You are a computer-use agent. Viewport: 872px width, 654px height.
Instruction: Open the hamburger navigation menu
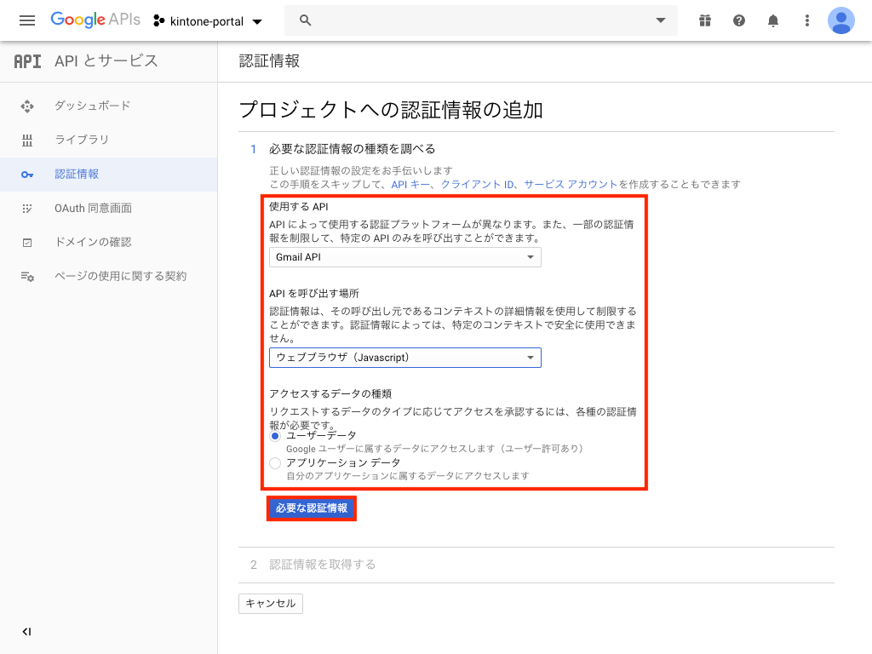[27, 20]
